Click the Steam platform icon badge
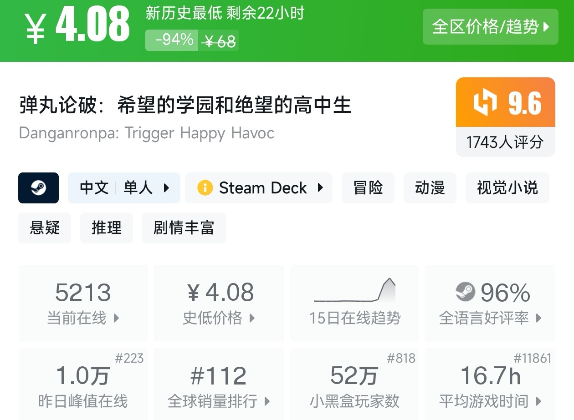This screenshot has width=574, height=420. (38, 188)
